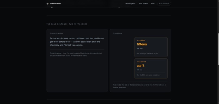Click 'the ending is inaudible to you'
The image size is (219, 104).
[x=147, y=53]
